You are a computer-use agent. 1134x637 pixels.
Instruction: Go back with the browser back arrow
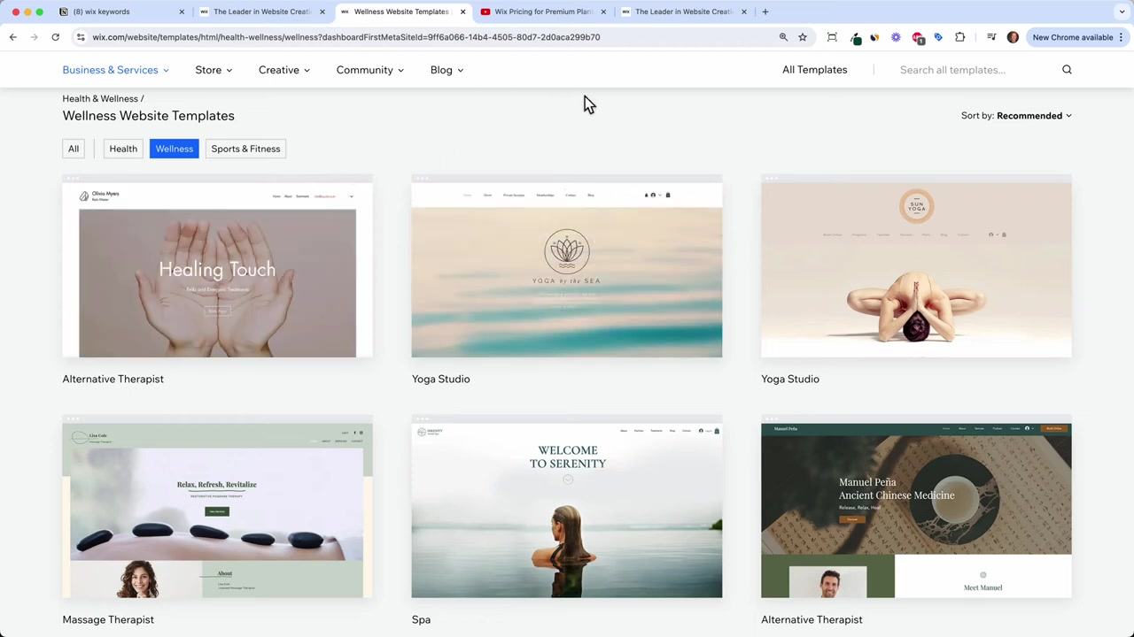(12, 37)
